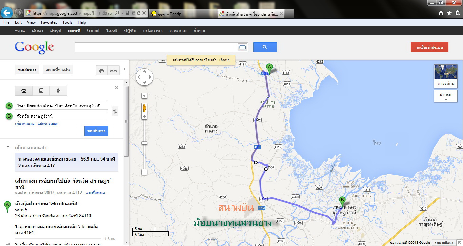Viewport: 463px width, 246px height.
Task: Refresh the page in the address bar
Action: [139, 13]
